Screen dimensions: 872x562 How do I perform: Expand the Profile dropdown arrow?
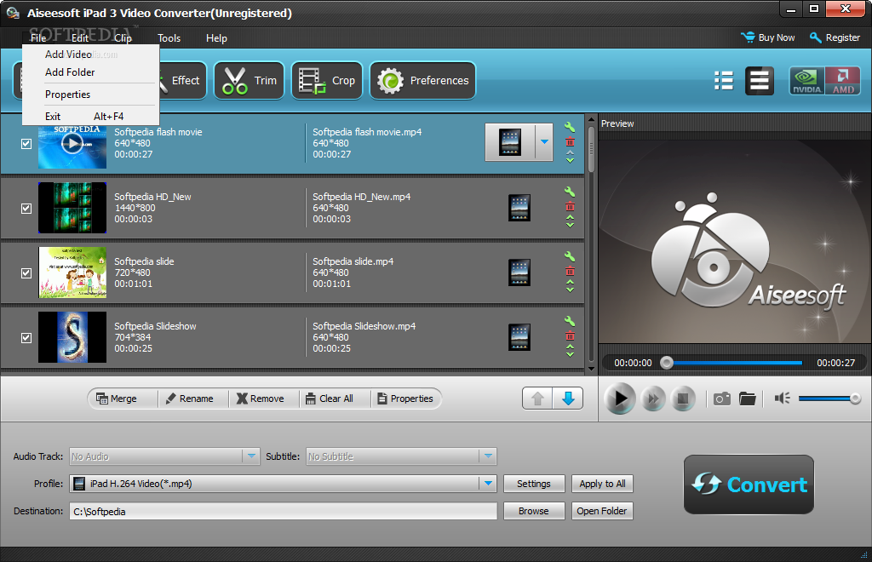point(488,484)
